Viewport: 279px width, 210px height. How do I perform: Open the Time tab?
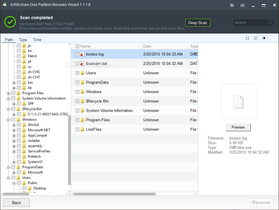(37, 40)
